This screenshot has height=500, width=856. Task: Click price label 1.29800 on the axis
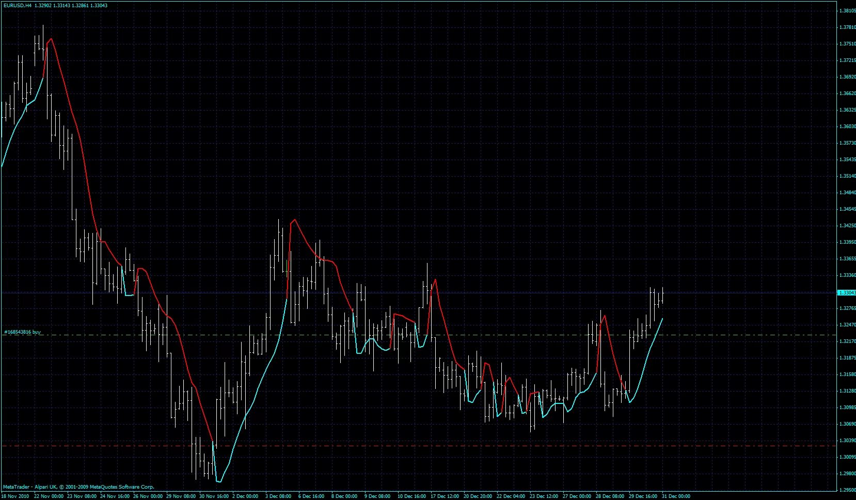click(847, 474)
